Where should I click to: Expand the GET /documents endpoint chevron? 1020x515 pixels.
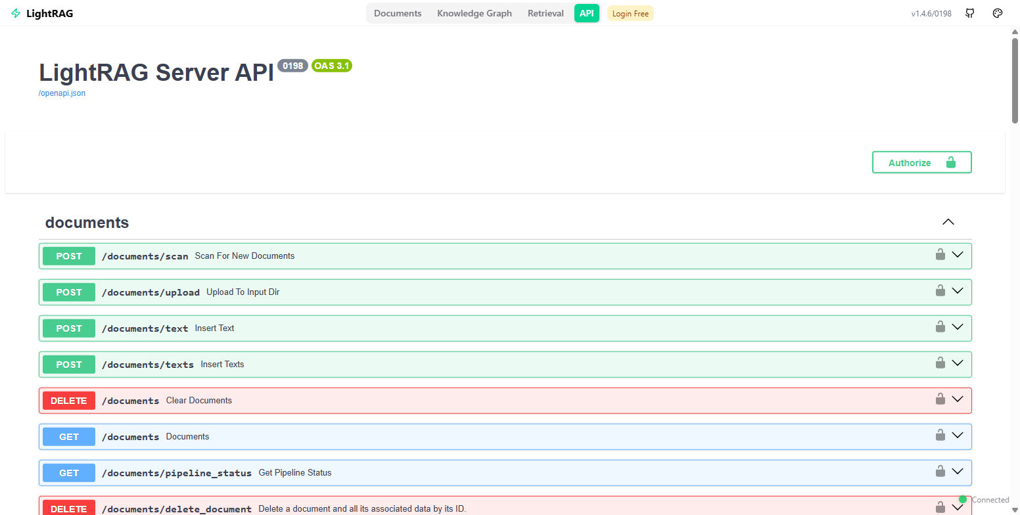click(x=958, y=436)
